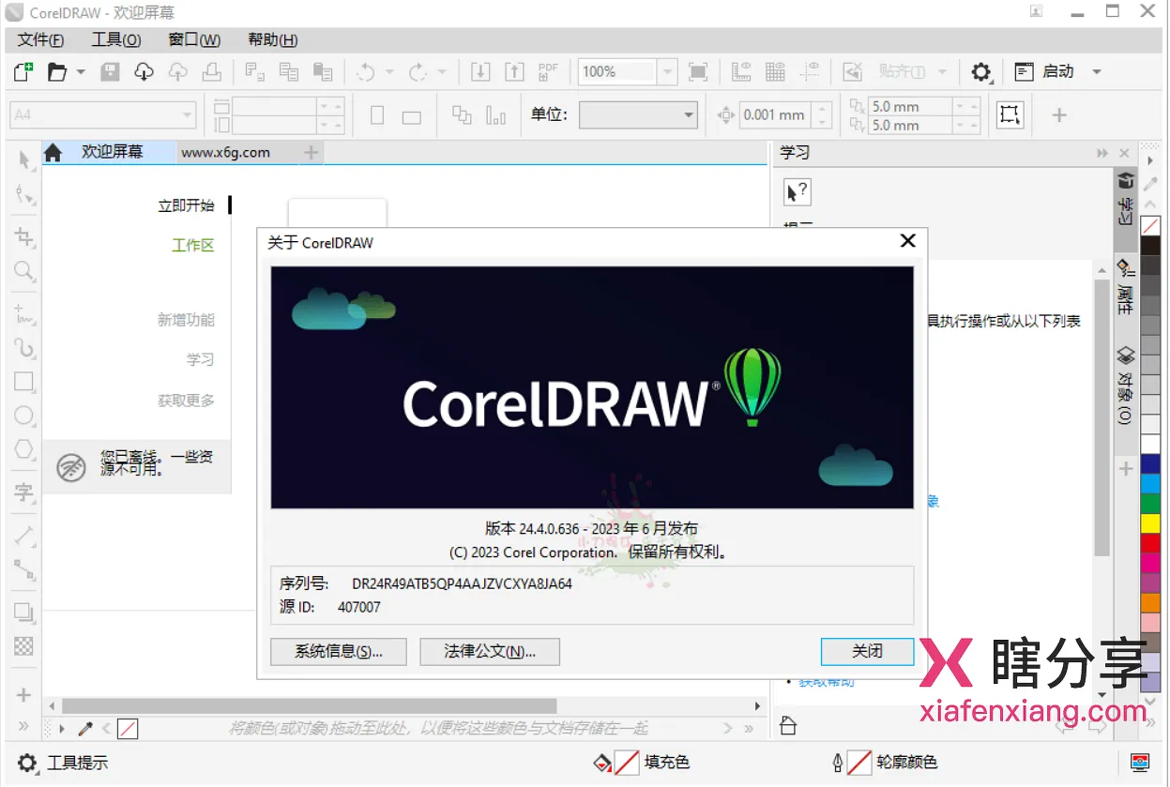The image size is (1170, 787).
Task: Open the 帮助(H) menu
Action: point(273,39)
